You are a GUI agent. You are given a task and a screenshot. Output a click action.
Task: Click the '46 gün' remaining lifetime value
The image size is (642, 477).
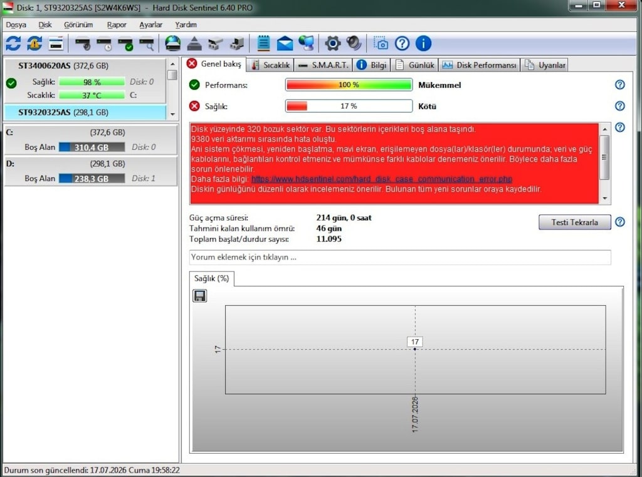click(329, 228)
